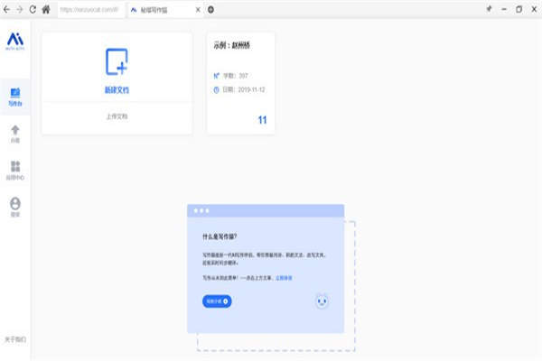Switch to the 秘塔写作猫 tab
The image size is (542, 361).
[x=163, y=9]
